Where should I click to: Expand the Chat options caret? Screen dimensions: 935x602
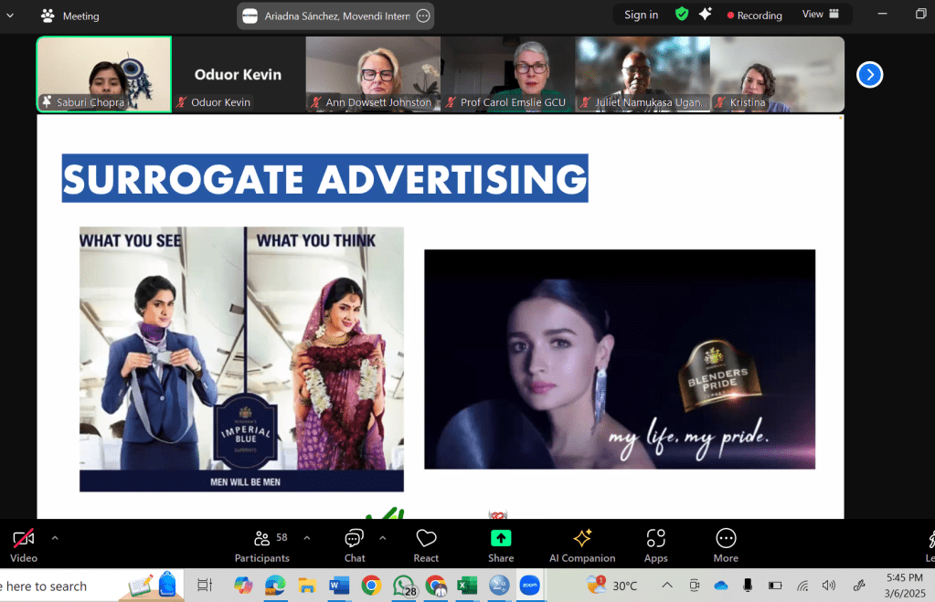382,537
